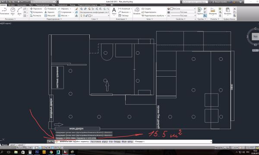Expand the Редактирование panel title

(54, 19)
